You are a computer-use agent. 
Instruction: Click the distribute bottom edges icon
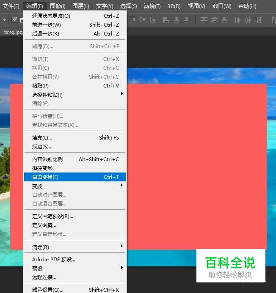point(224,19)
